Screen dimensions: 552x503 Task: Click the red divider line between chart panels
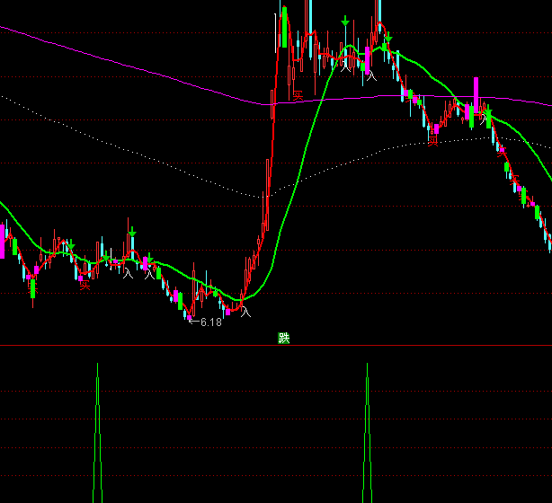[x=135, y=346]
